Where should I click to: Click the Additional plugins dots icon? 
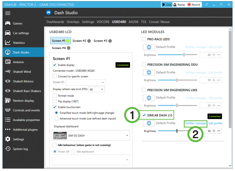[x=7, y=129]
